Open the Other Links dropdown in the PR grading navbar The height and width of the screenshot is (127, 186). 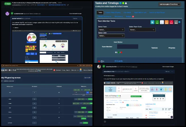(74, 70)
